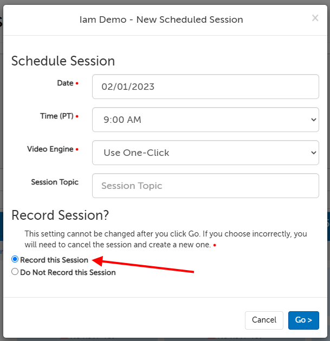Click the Date input field
Image resolution: width=330 pixels, height=341 pixels.
coord(205,87)
